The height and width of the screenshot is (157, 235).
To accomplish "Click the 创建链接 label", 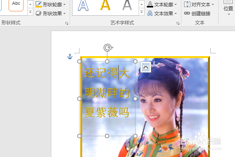I will (201, 14).
